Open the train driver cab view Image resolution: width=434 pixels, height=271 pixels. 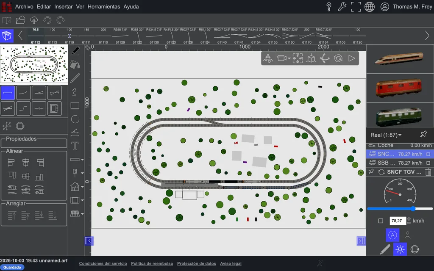click(268, 58)
